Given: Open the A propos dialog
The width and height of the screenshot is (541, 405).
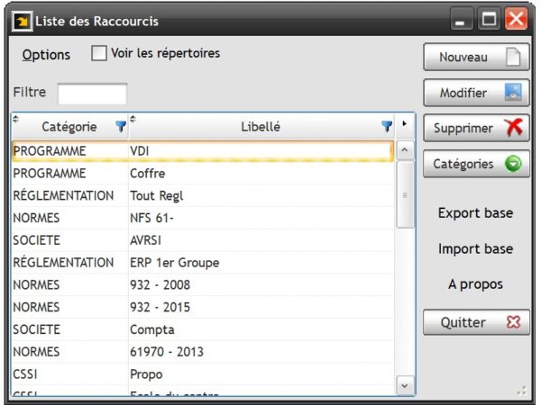Looking at the screenshot, I should [x=475, y=284].
